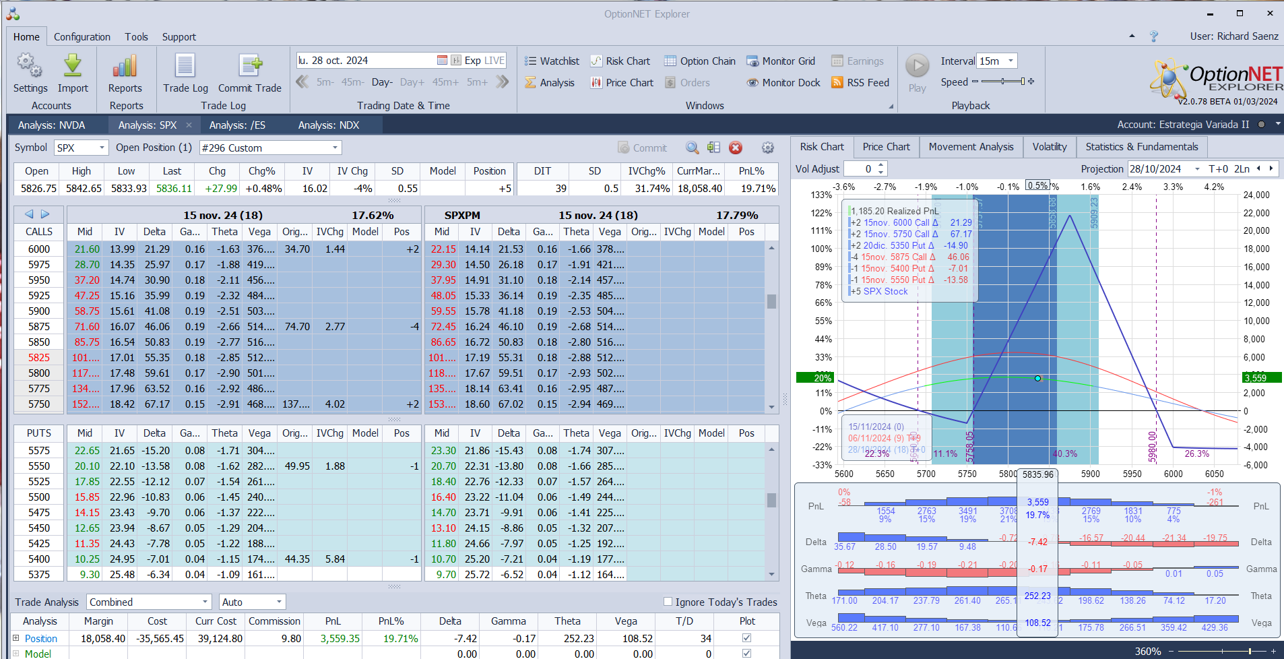
Task: Click the Model link in Trade Analysis
Action: [x=38, y=654]
